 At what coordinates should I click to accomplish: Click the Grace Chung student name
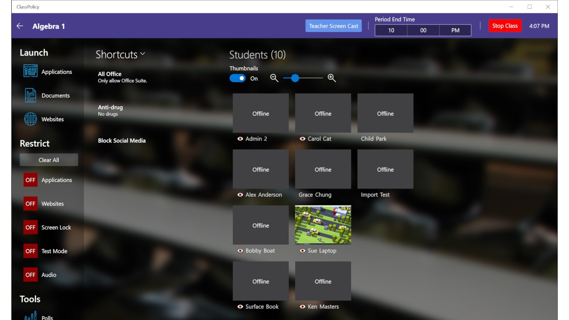pos(315,195)
